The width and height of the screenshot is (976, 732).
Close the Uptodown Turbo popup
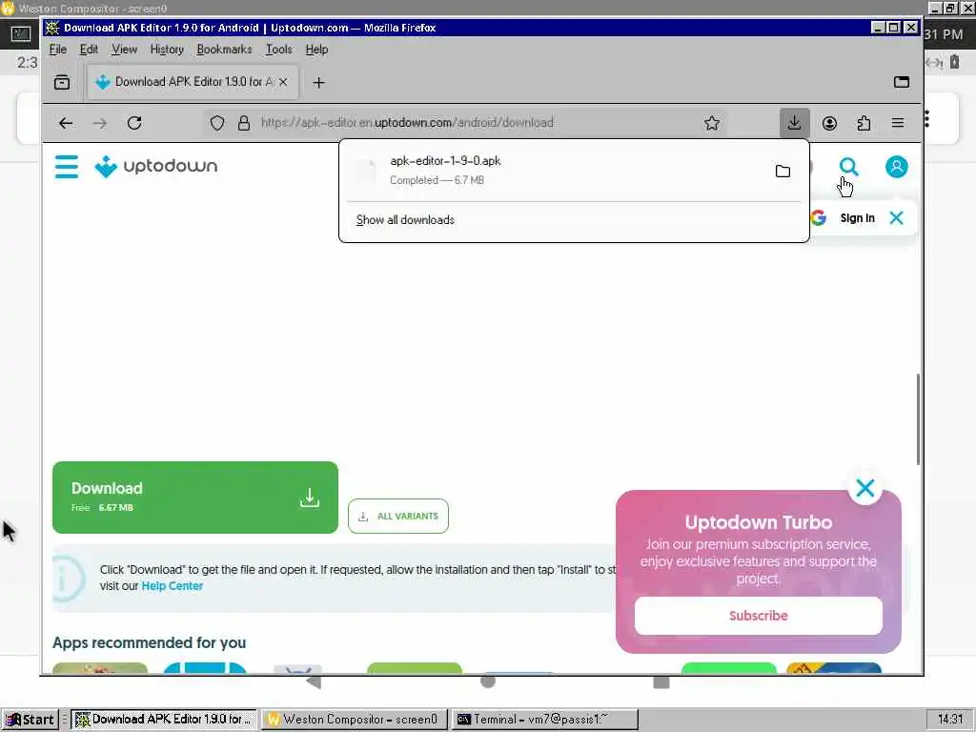click(864, 488)
